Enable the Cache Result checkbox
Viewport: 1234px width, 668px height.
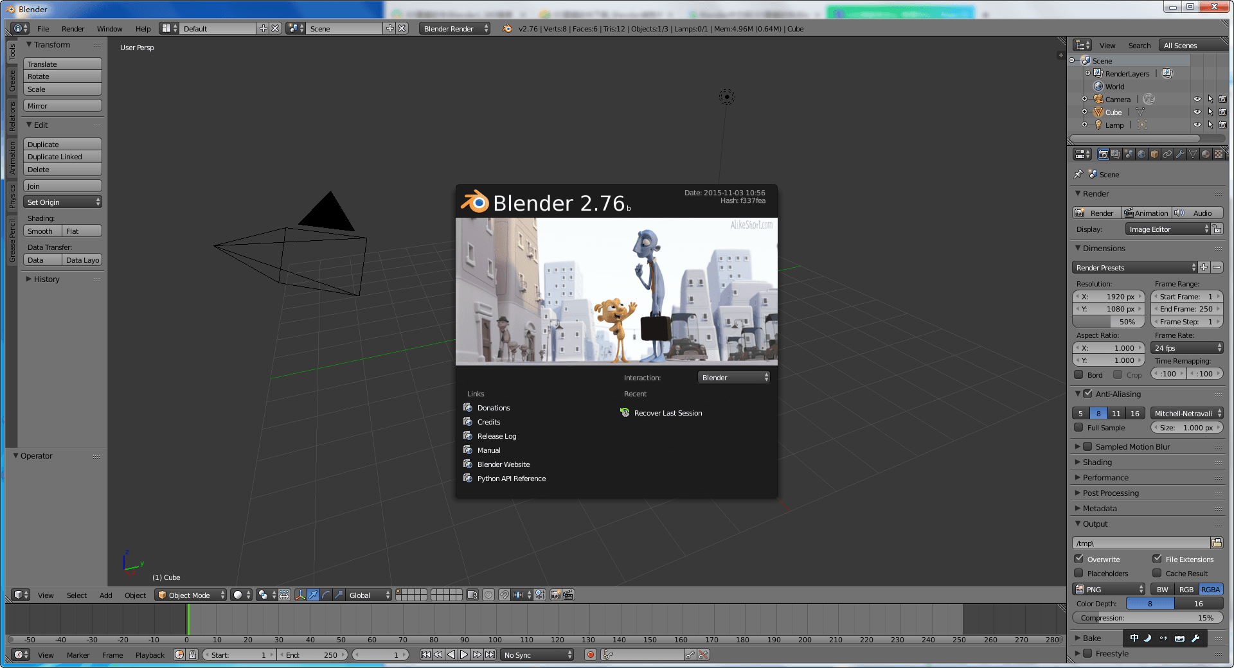point(1157,573)
